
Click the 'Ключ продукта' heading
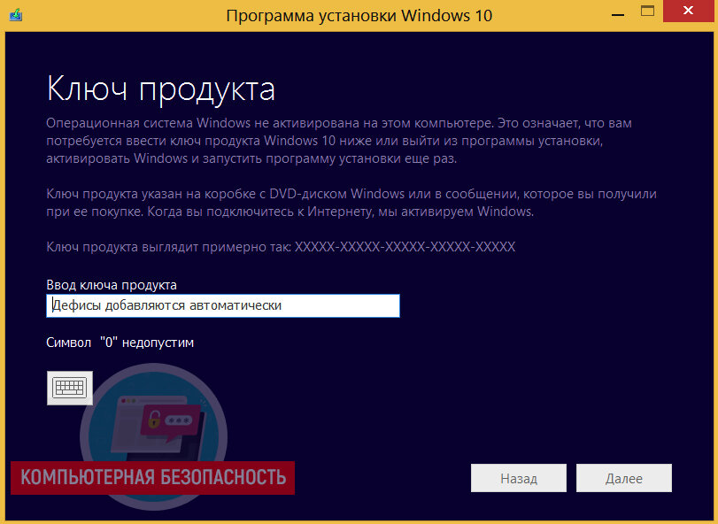tap(161, 89)
